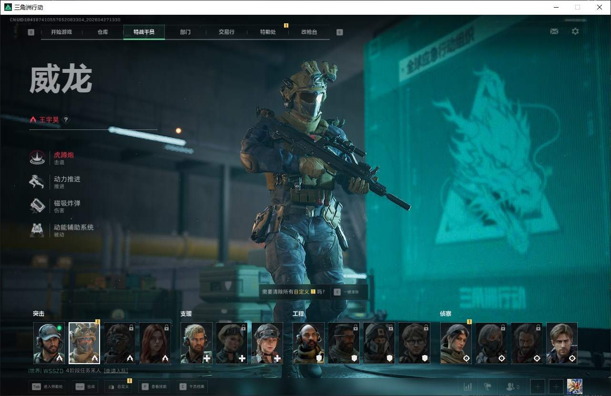Viewport: 611px width, 396px height.
Task: Select the 特战干员 tab
Action: click(144, 32)
